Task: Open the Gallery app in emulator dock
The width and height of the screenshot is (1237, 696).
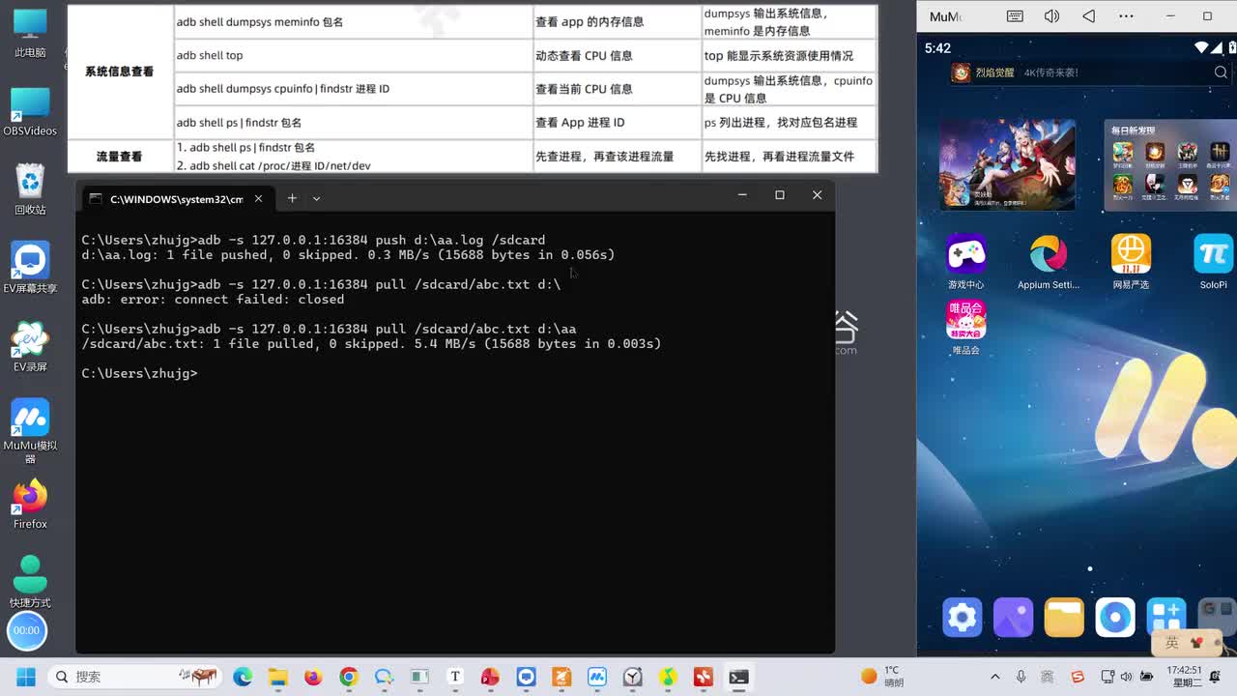Action: coord(1013,617)
